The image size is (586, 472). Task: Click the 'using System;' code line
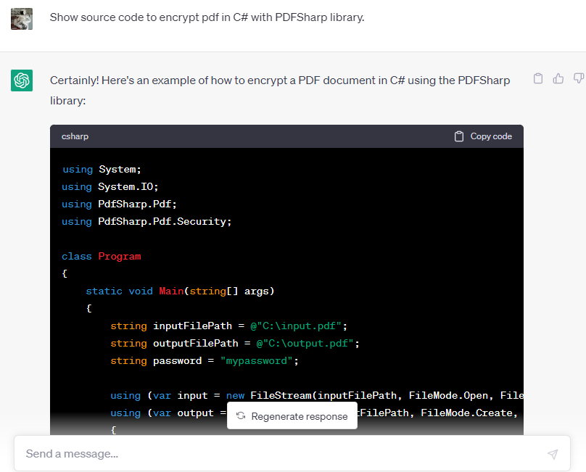click(x=102, y=169)
